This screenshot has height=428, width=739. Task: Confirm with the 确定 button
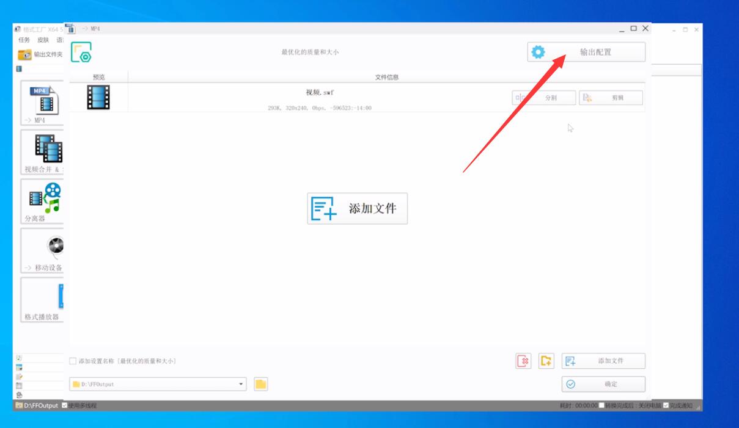click(x=603, y=384)
